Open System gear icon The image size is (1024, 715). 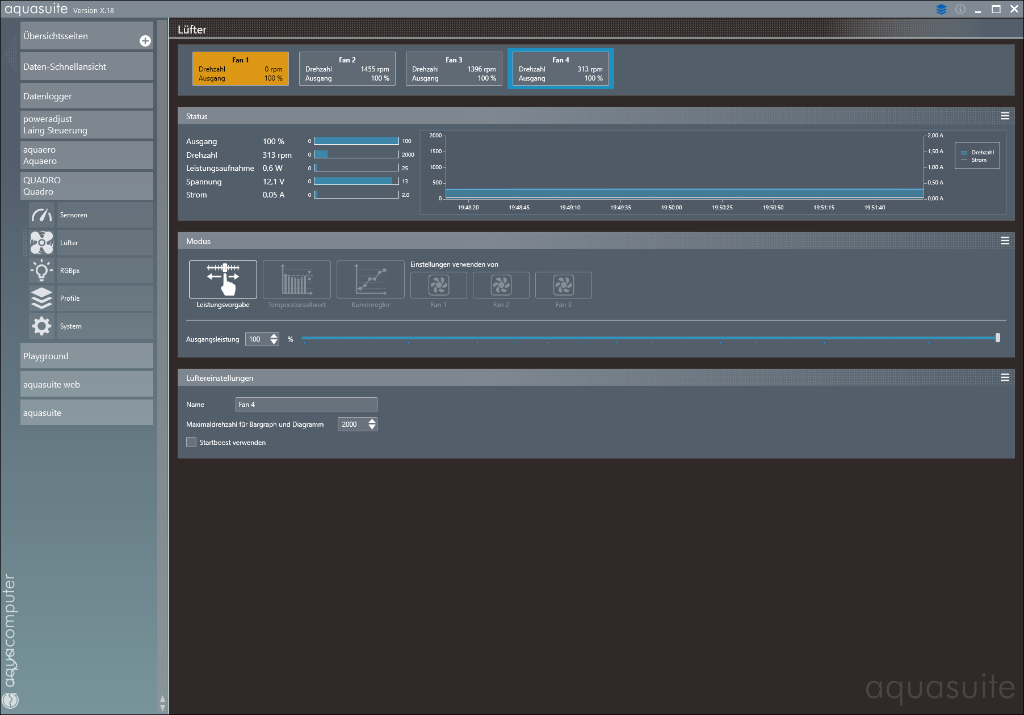coord(41,326)
